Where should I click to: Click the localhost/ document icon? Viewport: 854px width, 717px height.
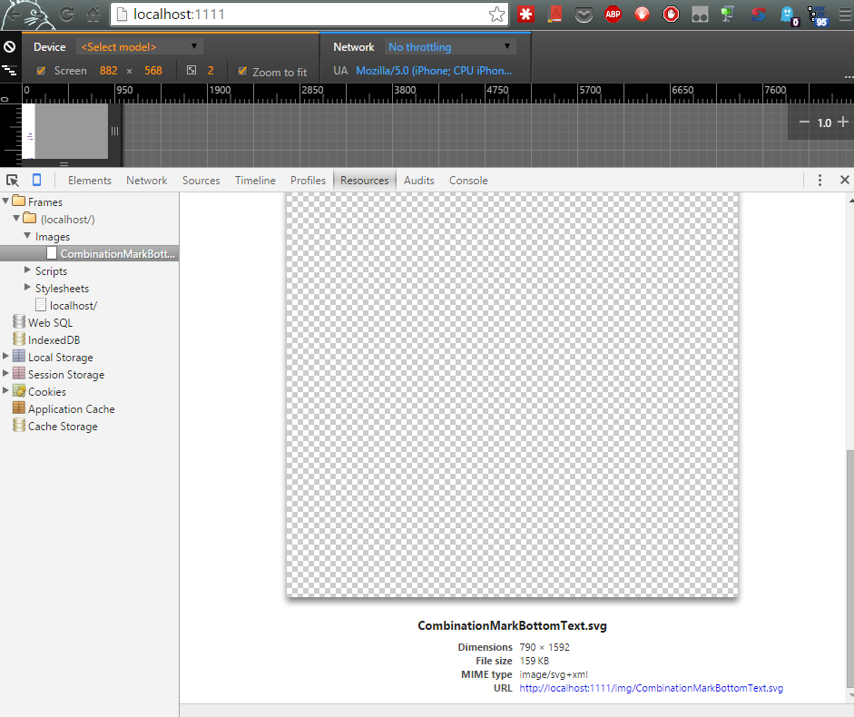(x=41, y=305)
